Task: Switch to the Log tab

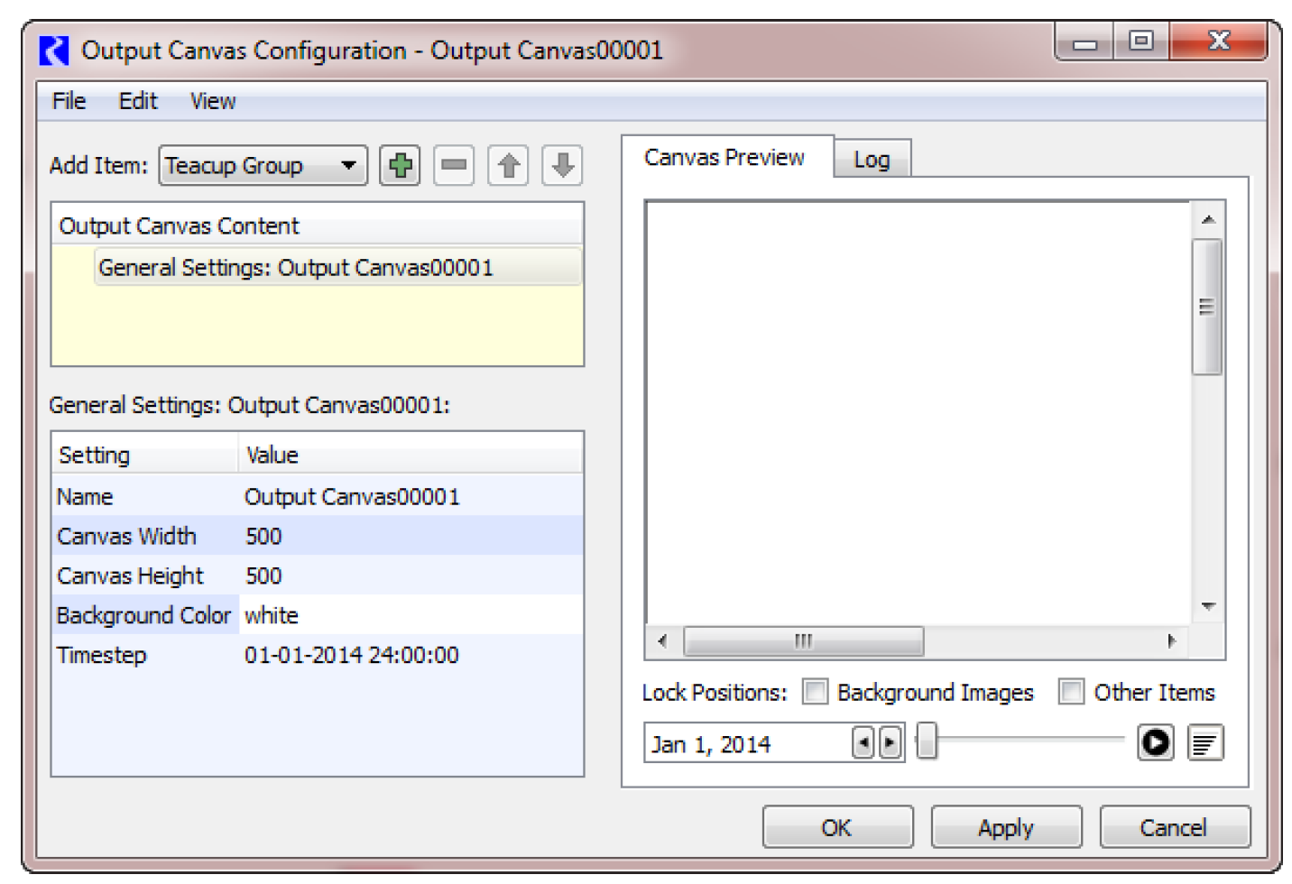Action: click(x=872, y=160)
